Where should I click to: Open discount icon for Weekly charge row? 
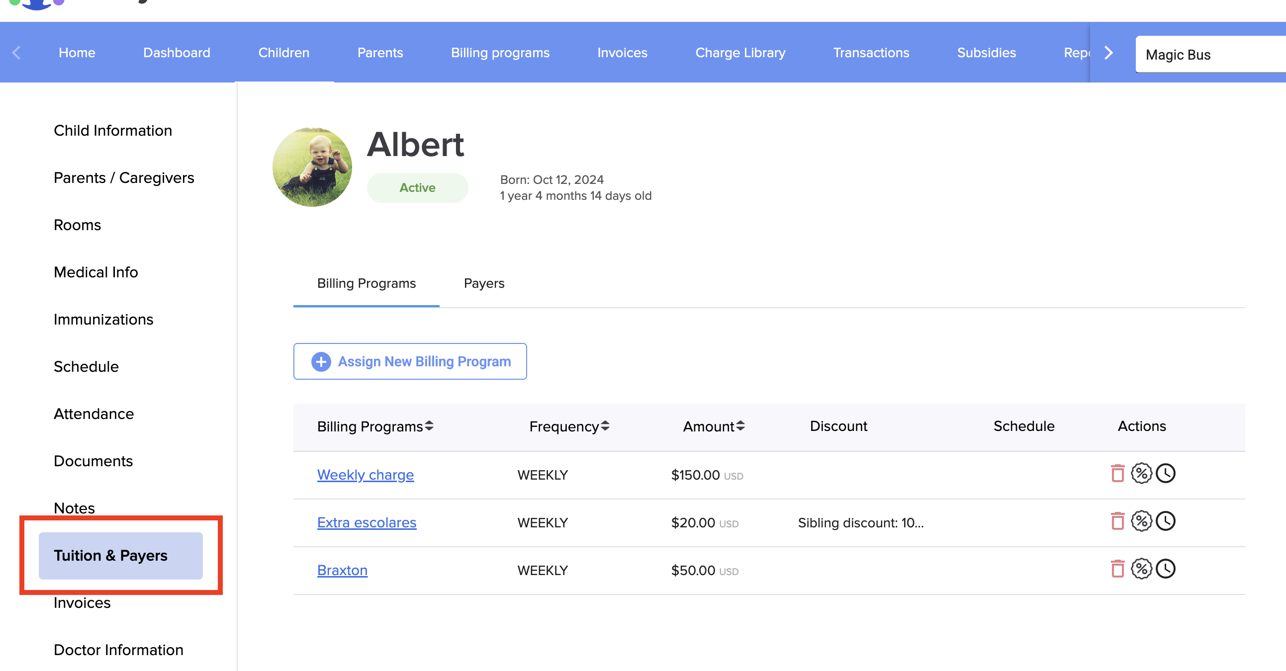(x=1141, y=474)
